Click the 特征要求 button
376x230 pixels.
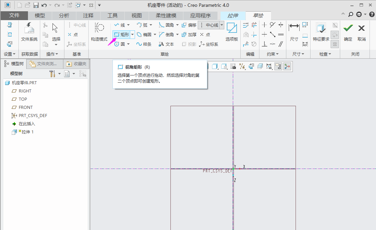[321, 32]
